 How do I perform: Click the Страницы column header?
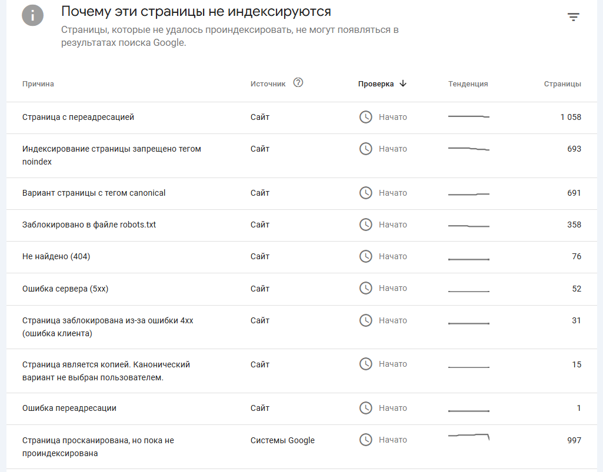click(562, 84)
